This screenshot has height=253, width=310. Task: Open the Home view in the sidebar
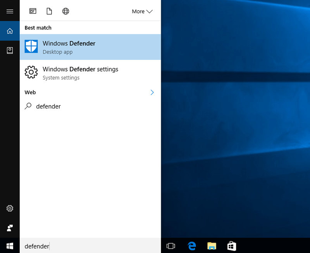pos(9,31)
